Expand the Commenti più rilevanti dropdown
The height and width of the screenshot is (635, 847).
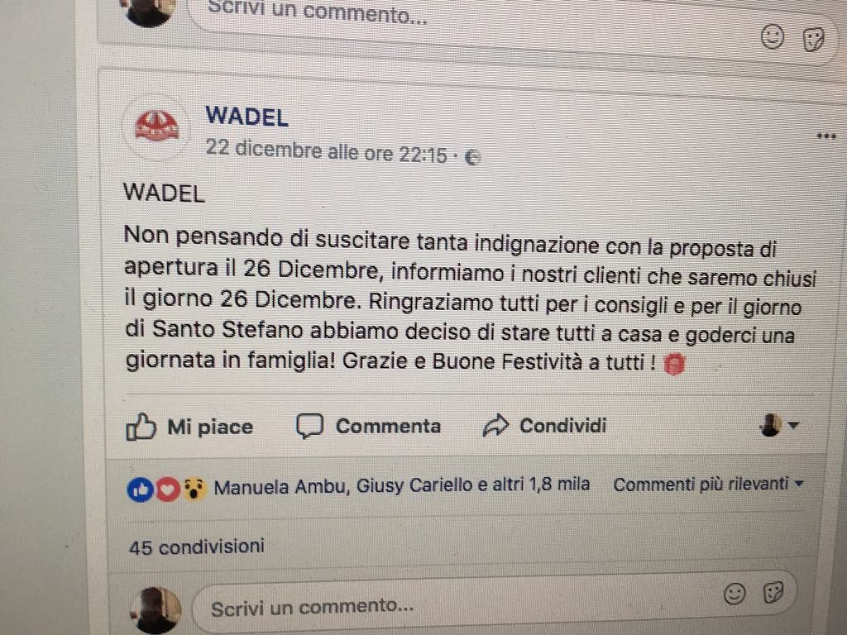click(x=709, y=484)
